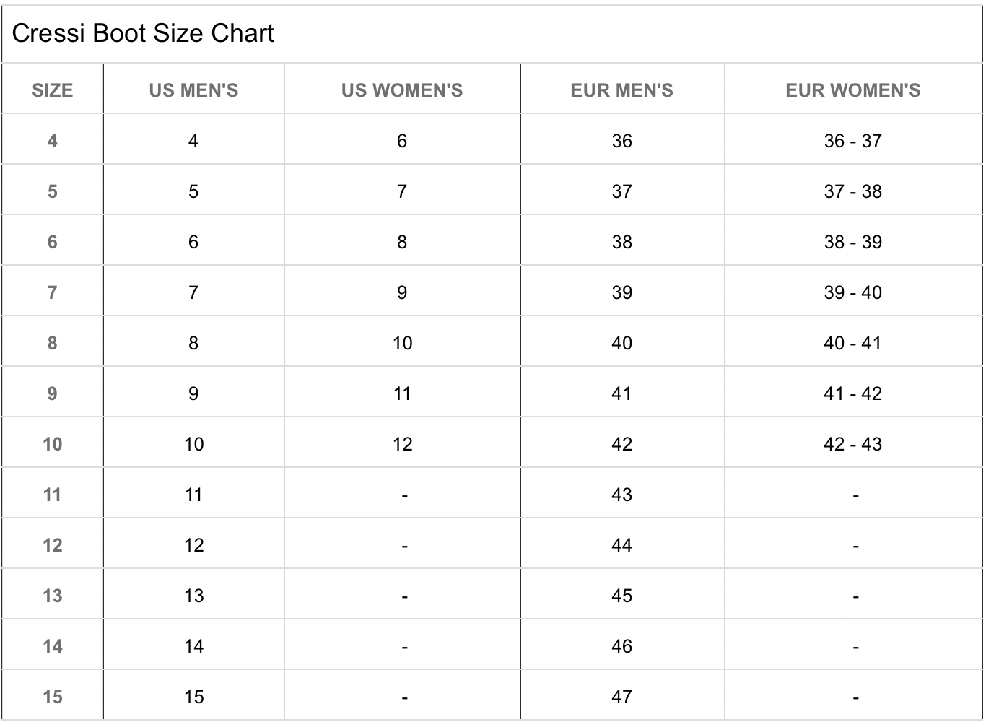Select bold size 10 row label
This screenshot has height=722, width=986.
(x=53, y=444)
